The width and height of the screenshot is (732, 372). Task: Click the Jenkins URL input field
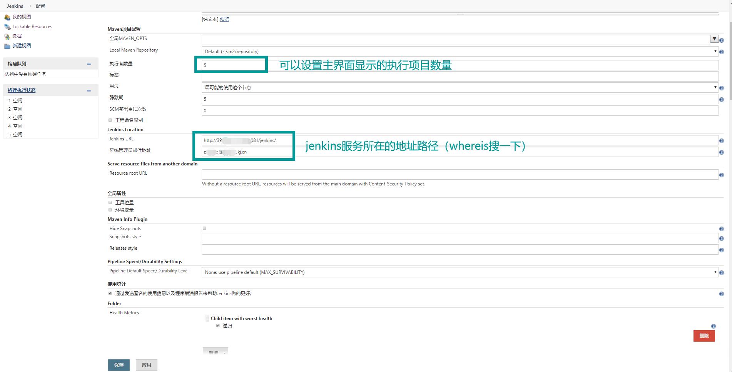(460, 140)
